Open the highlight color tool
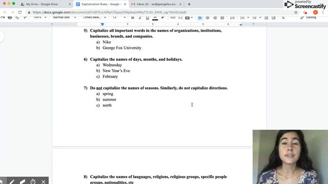The width and height of the screenshot is (328, 184). pos(162,18)
